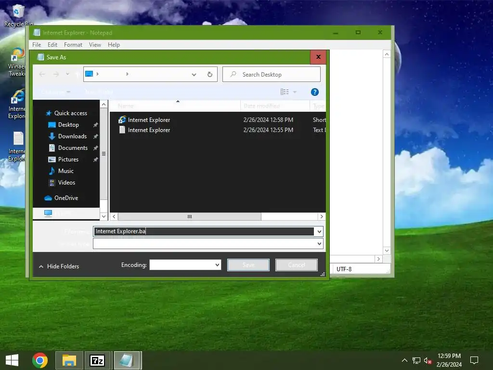Select the Winaero Tweaker desktop shortcut

(x=17, y=62)
